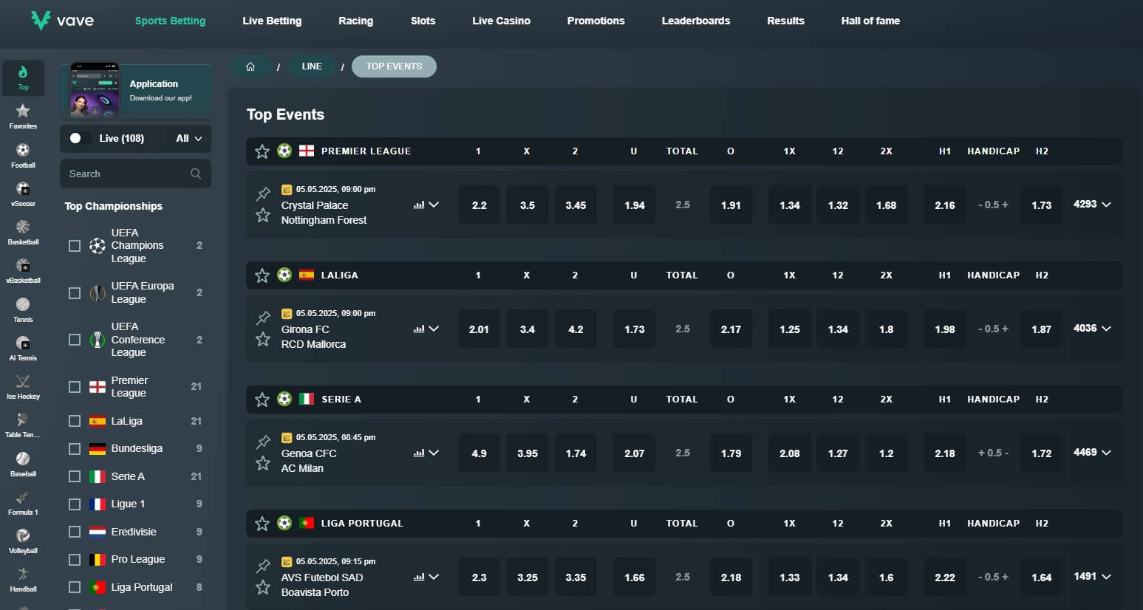
Task: Pin the Genoa CFC vs AC Milan match
Action: click(263, 442)
